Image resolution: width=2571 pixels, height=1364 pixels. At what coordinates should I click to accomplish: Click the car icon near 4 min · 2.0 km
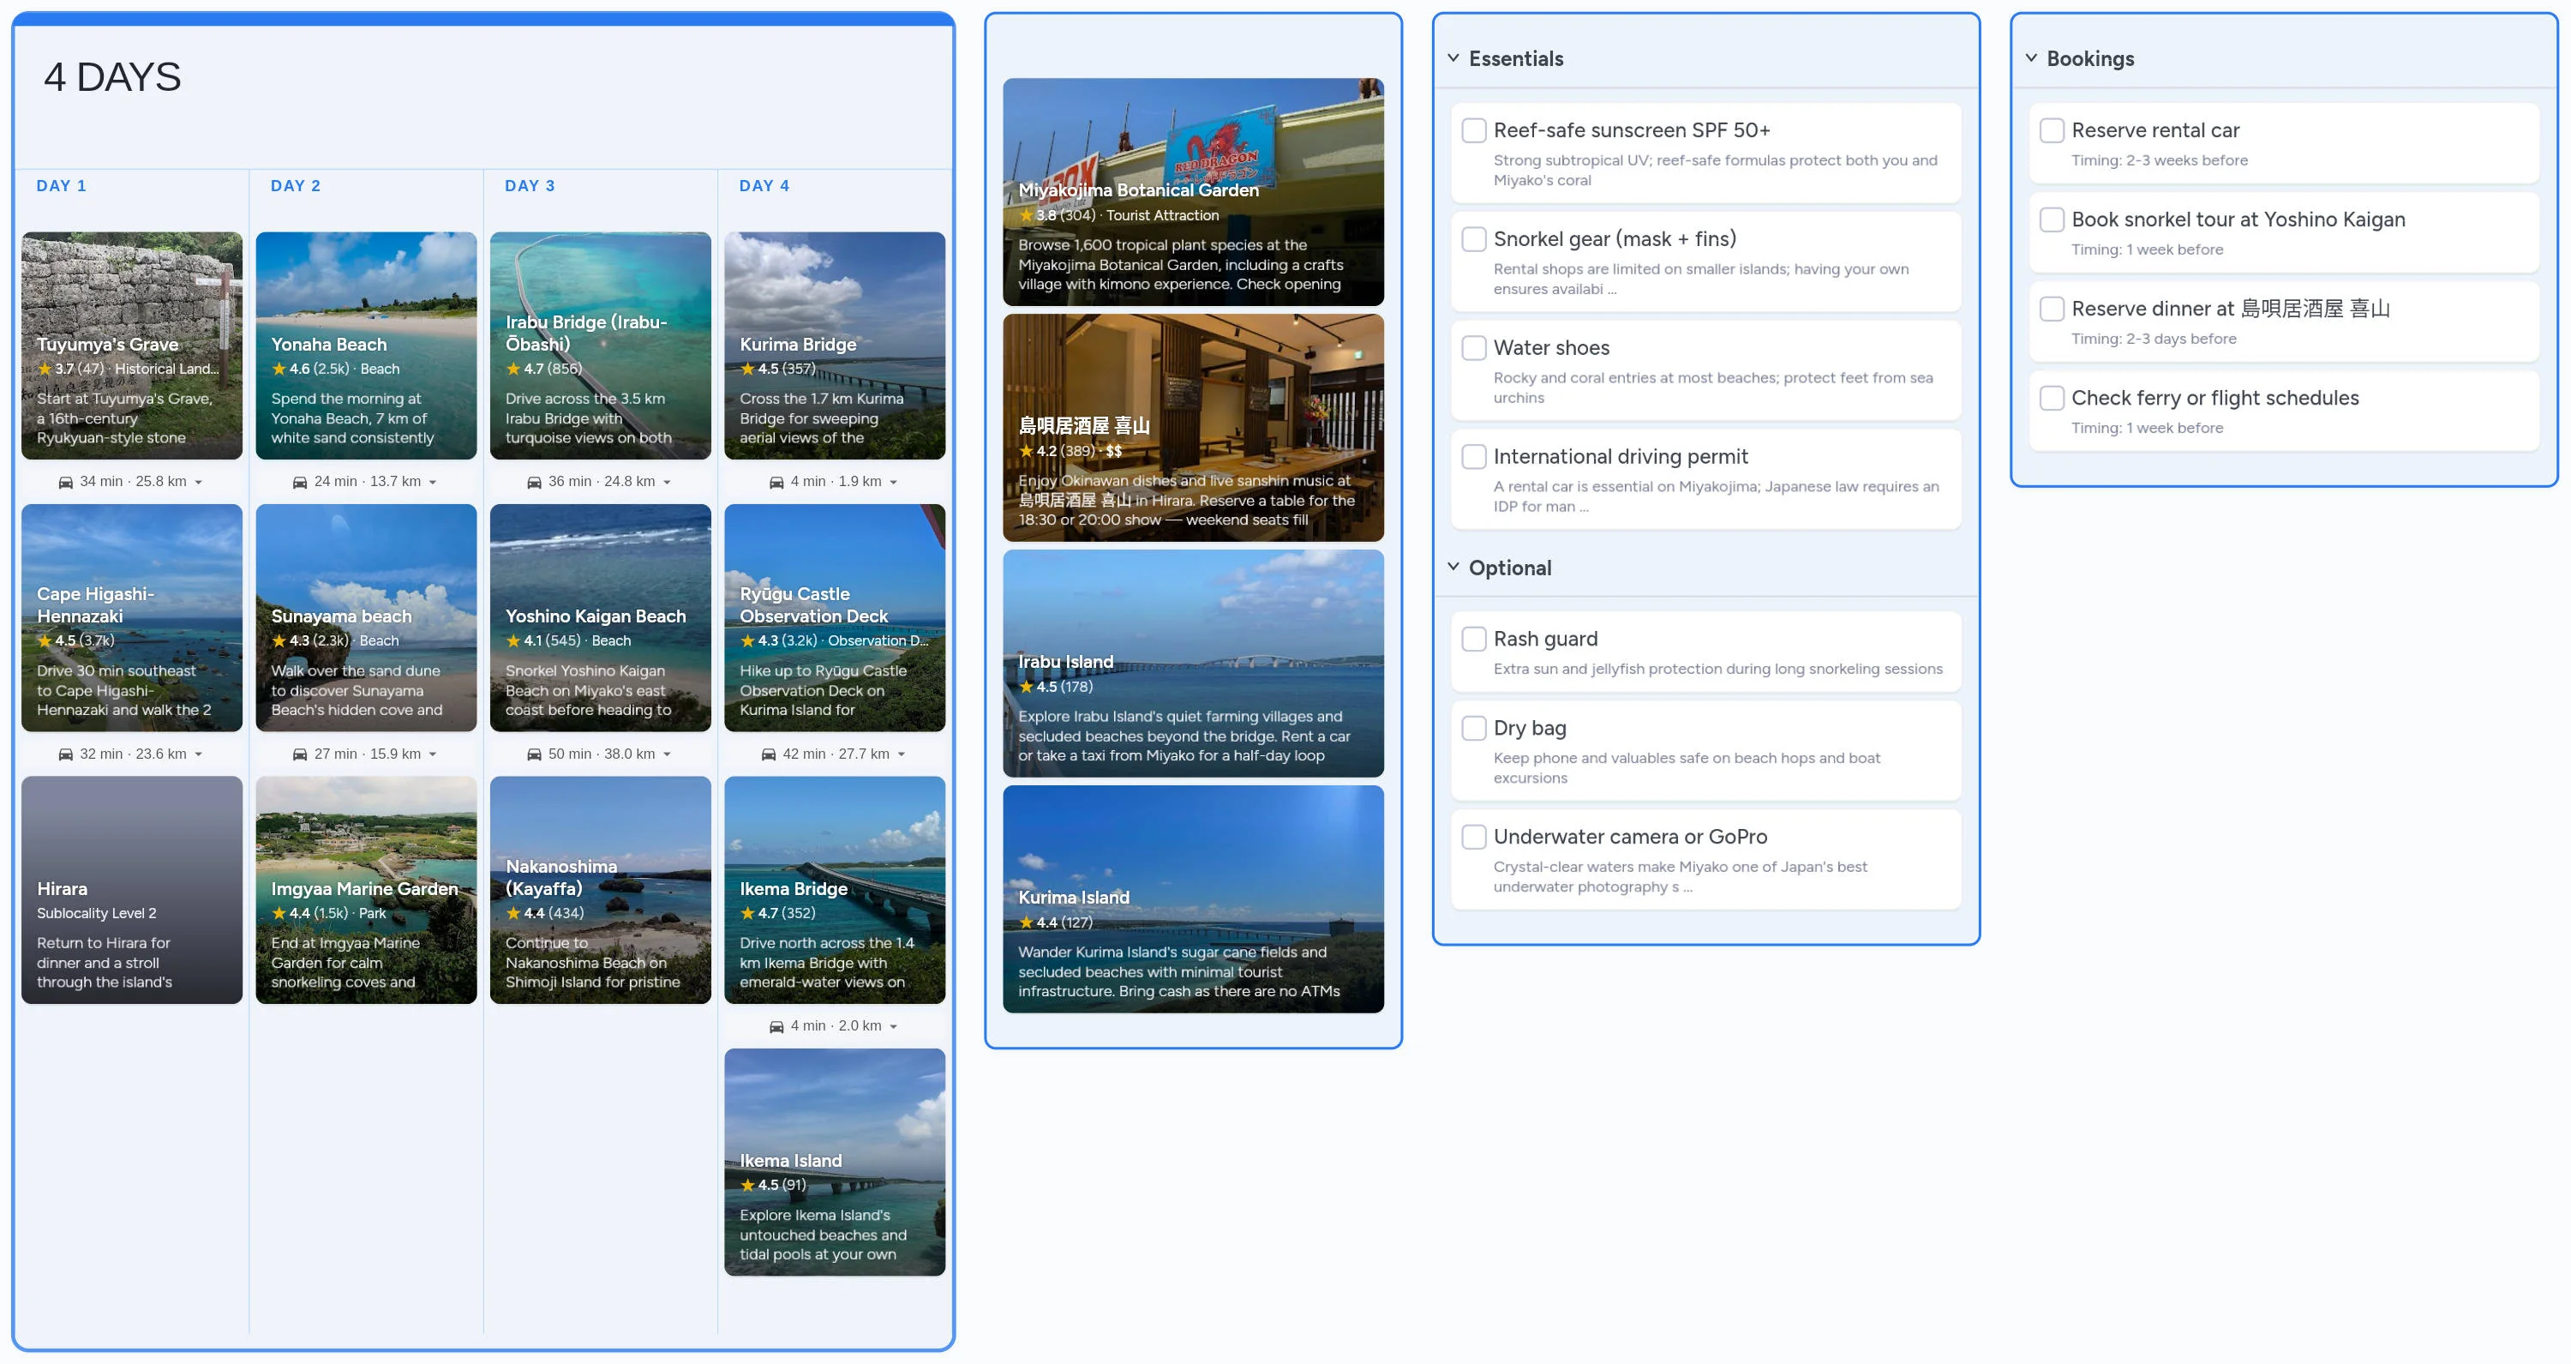pyautogui.click(x=778, y=1025)
